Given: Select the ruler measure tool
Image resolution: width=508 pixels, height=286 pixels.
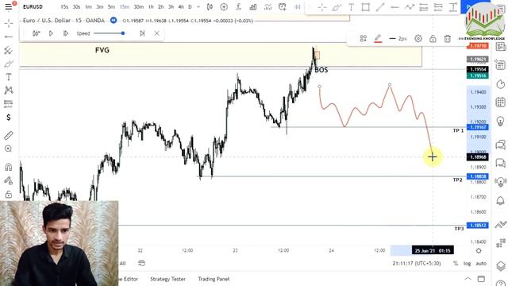Looking at the screenshot, I should 9,135.
